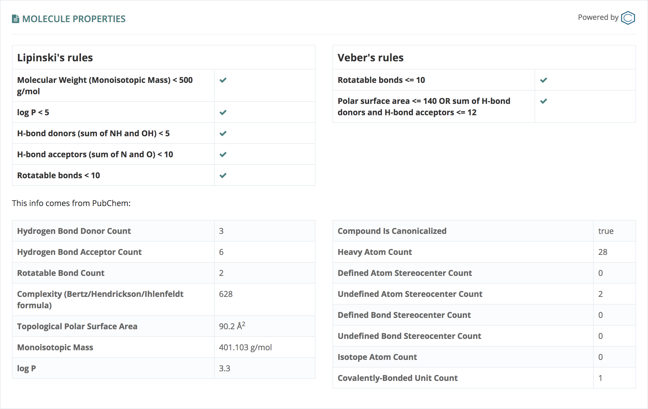This screenshot has height=409, width=648.
Task: Click the Polar surface area rule checkmark
Action: point(544,101)
